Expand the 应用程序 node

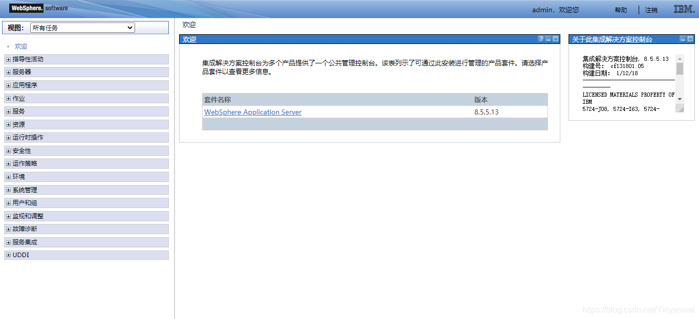click(8, 85)
